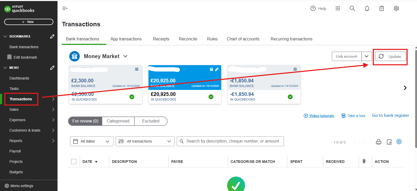
Task: Open the Rules tab
Action: click(212, 39)
